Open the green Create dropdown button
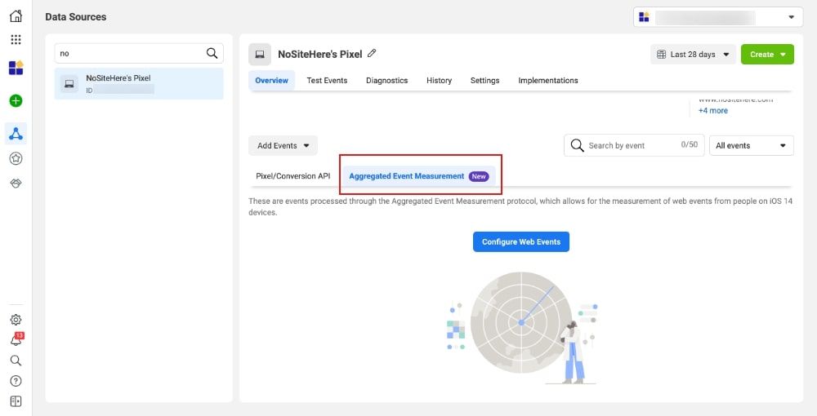The height and width of the screenshot is (416, 817). pyautogui.click(x=767, y=54)
